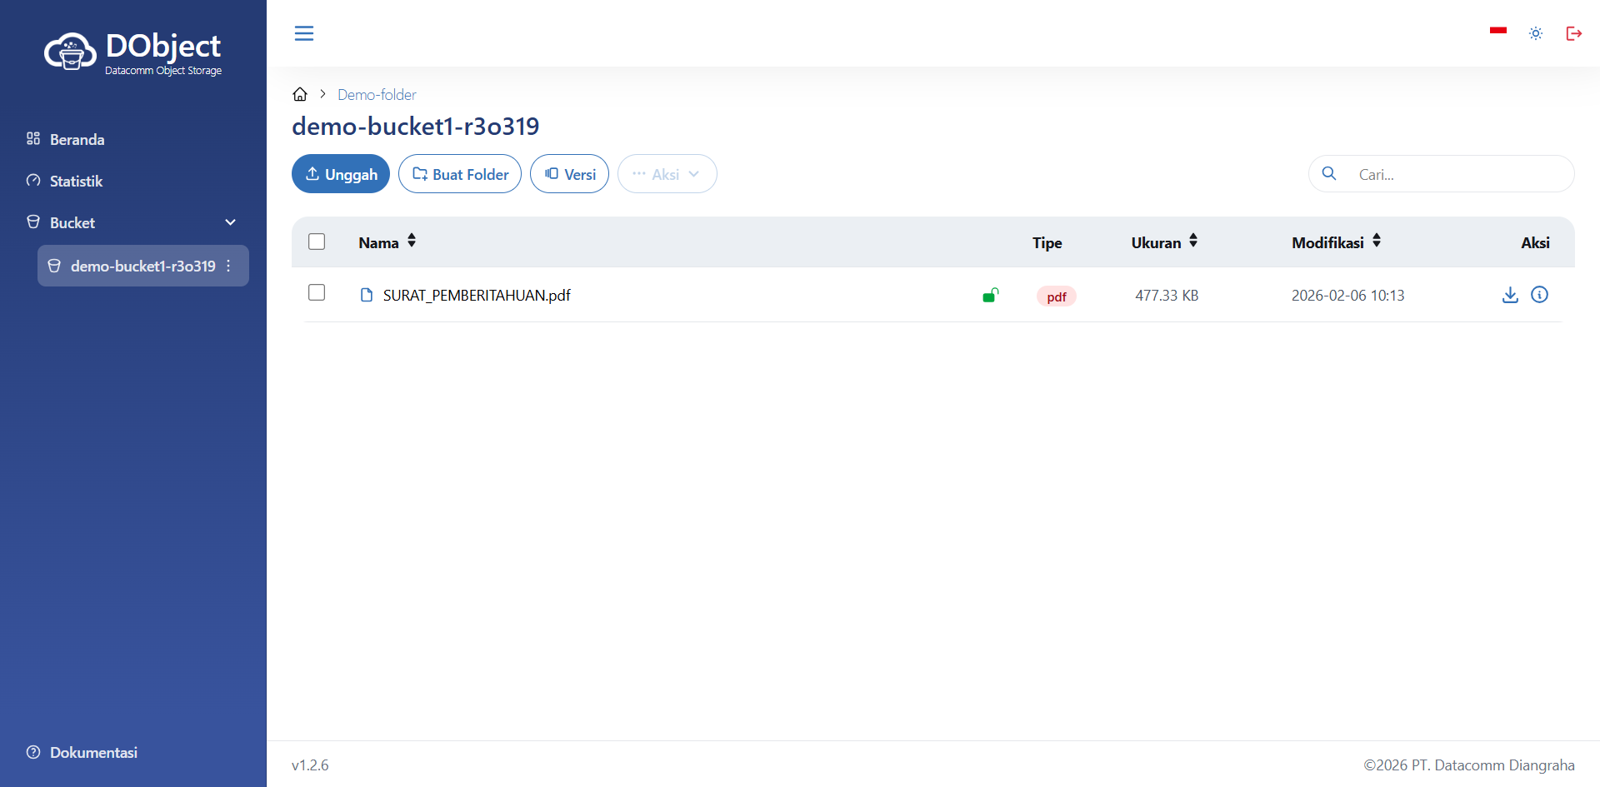Click the Buat Folder button
The width and height of the screenshot is (1600, 787).
[x=460, y=174]
